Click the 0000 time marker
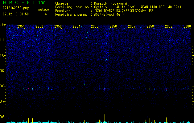 pyautogui.click(x=187, y=26)
